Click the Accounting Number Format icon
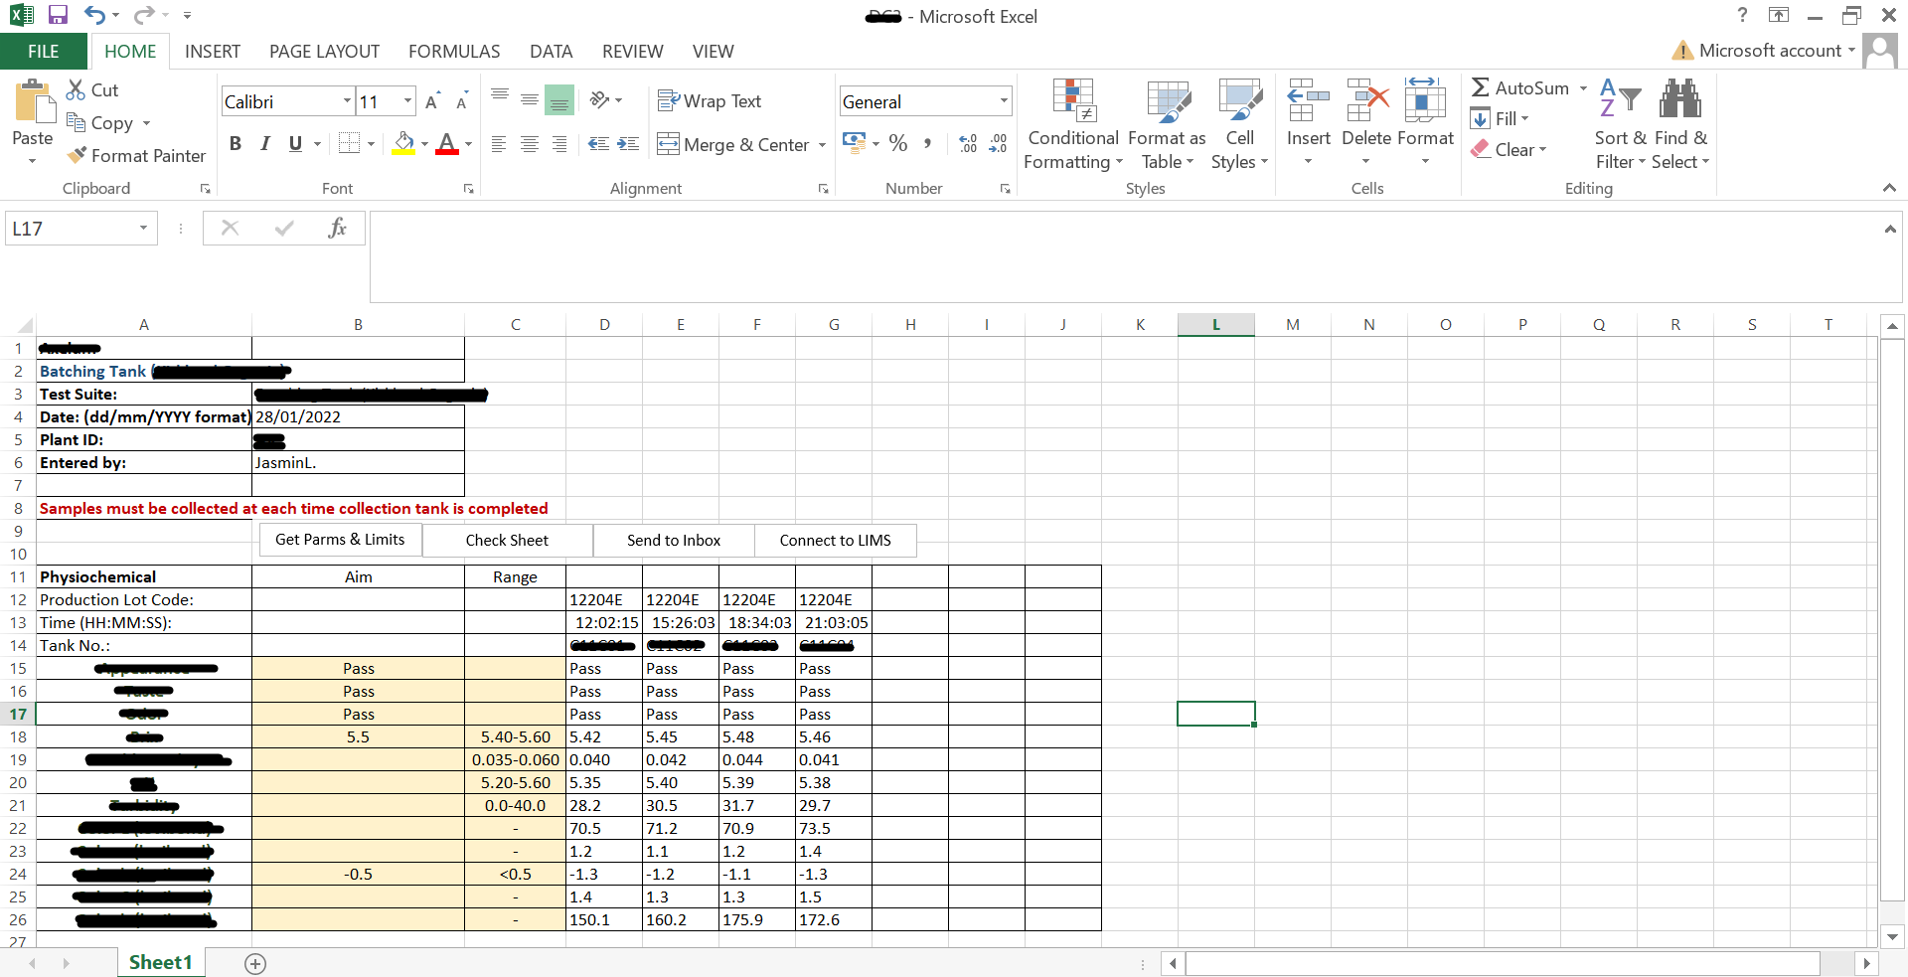The height and width of the screenshot is (977, 1908). [854, 142]
